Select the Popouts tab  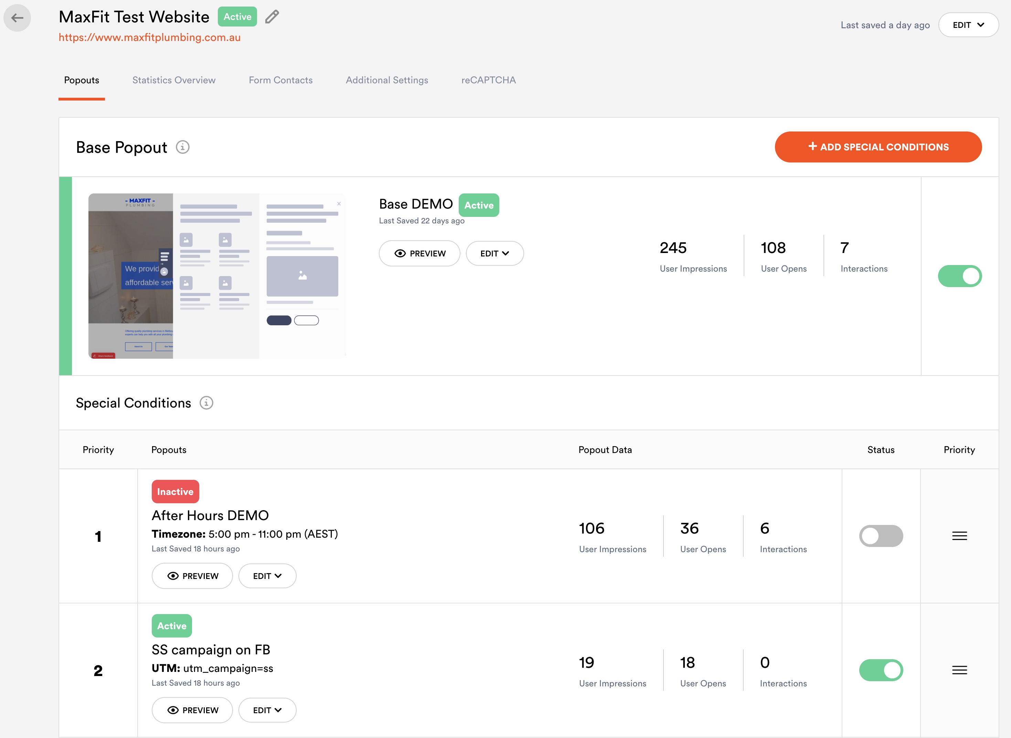(x=82, y=80)
